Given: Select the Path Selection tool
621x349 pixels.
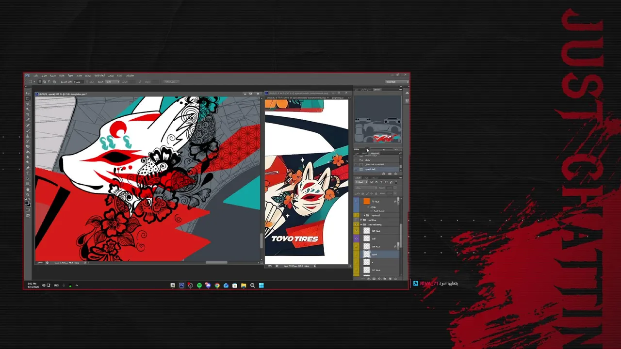Looking at the screenshot, I should point(28,179).
